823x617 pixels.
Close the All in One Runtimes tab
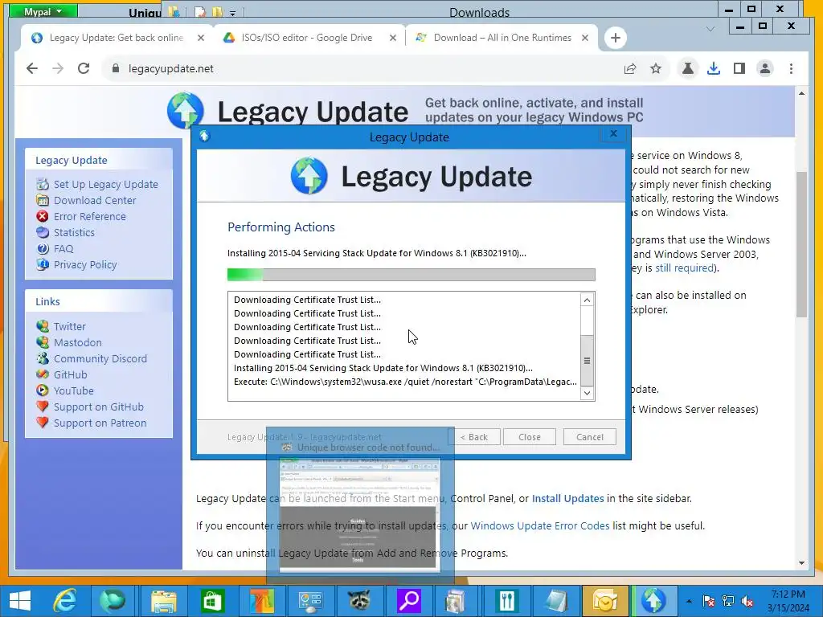(585, 38)
